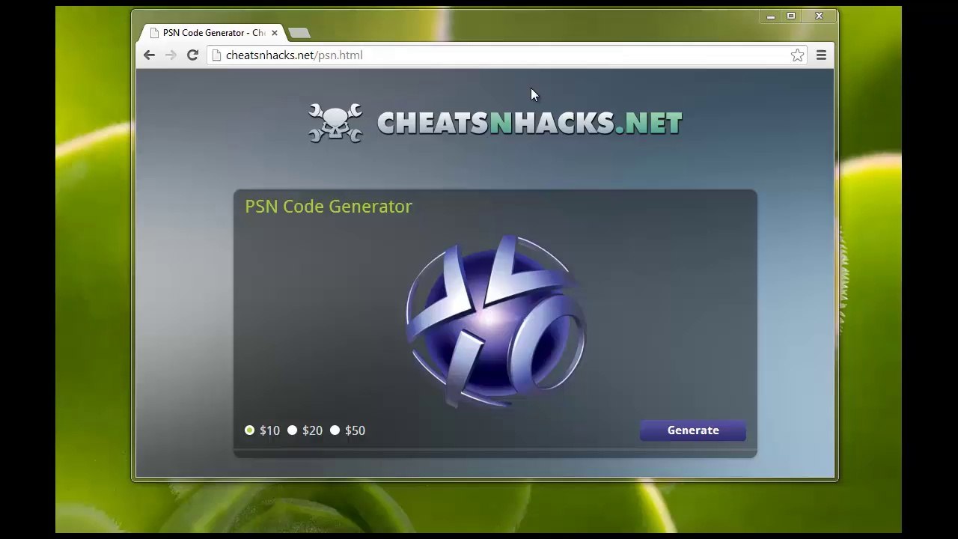Close the browser window
Screen dimensions: 958x539
[x=819, y=16]
